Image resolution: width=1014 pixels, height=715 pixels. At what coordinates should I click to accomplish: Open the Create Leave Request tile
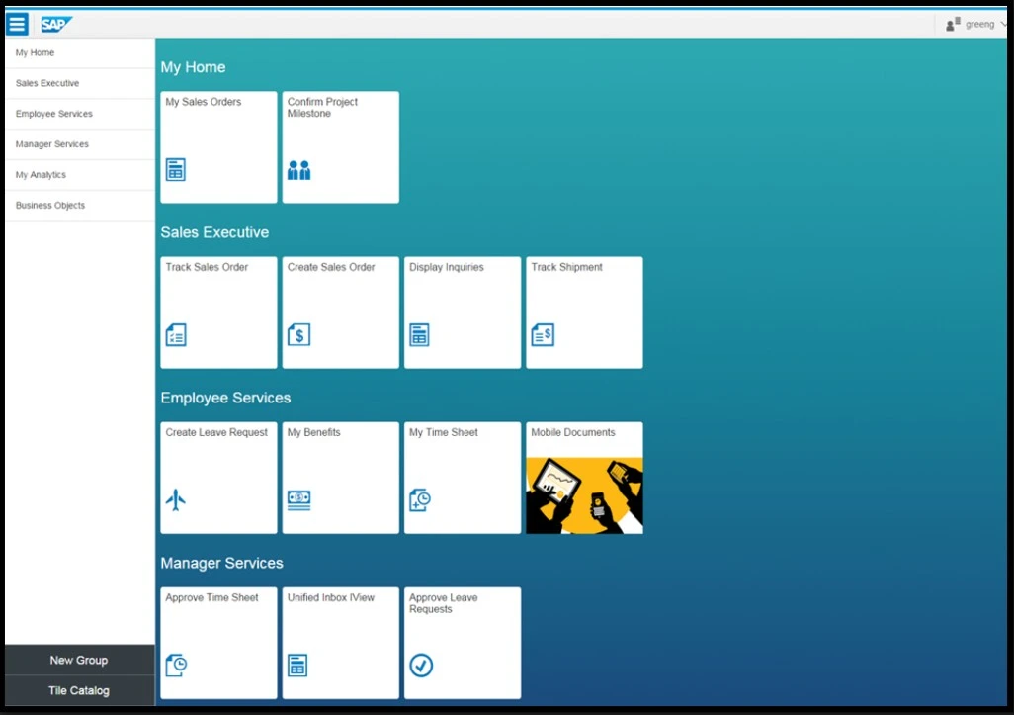click(x=217, y=477)
